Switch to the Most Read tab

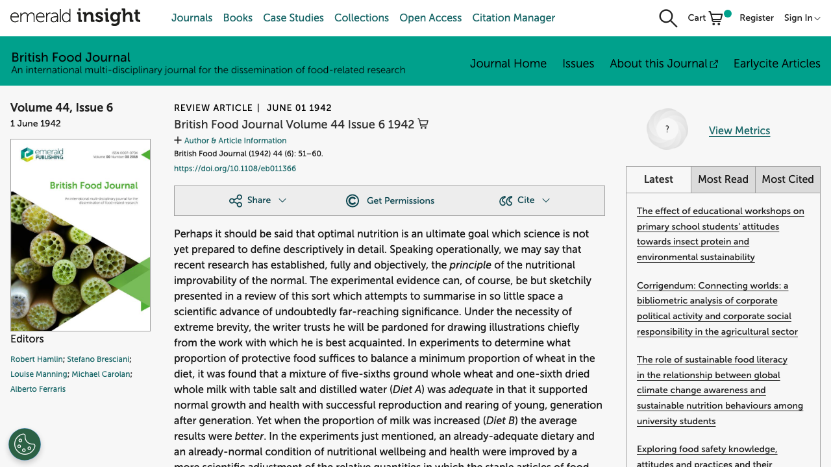(723, 180)
